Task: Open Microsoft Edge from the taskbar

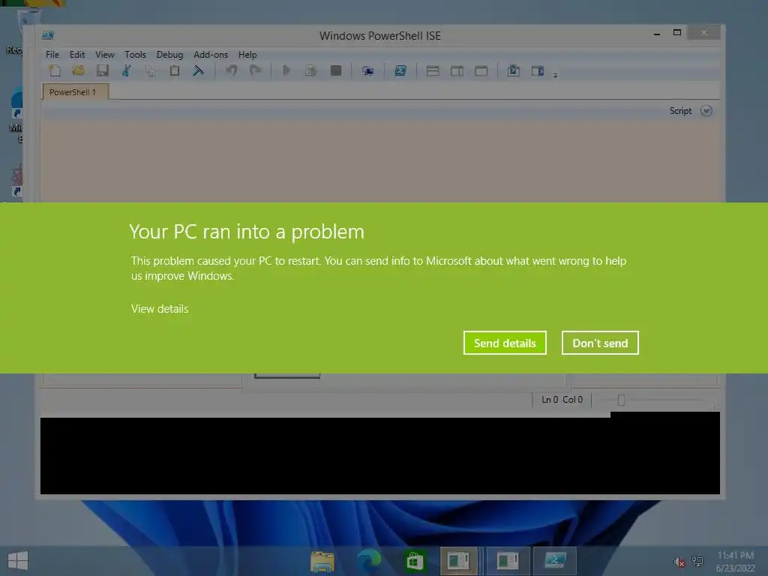Action: (x=369, y=561)
